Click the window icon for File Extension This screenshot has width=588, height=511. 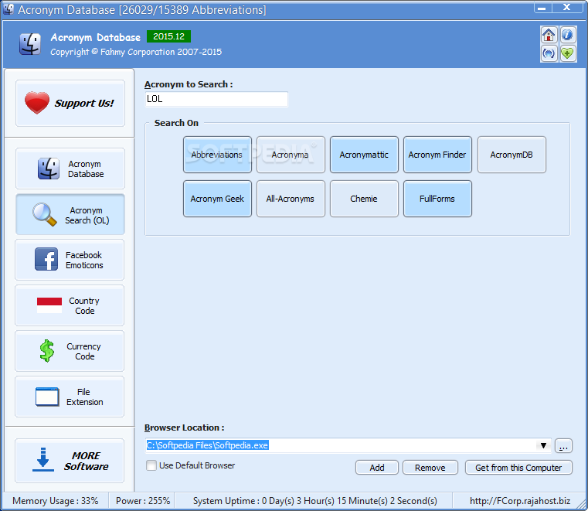pos(47,397)
